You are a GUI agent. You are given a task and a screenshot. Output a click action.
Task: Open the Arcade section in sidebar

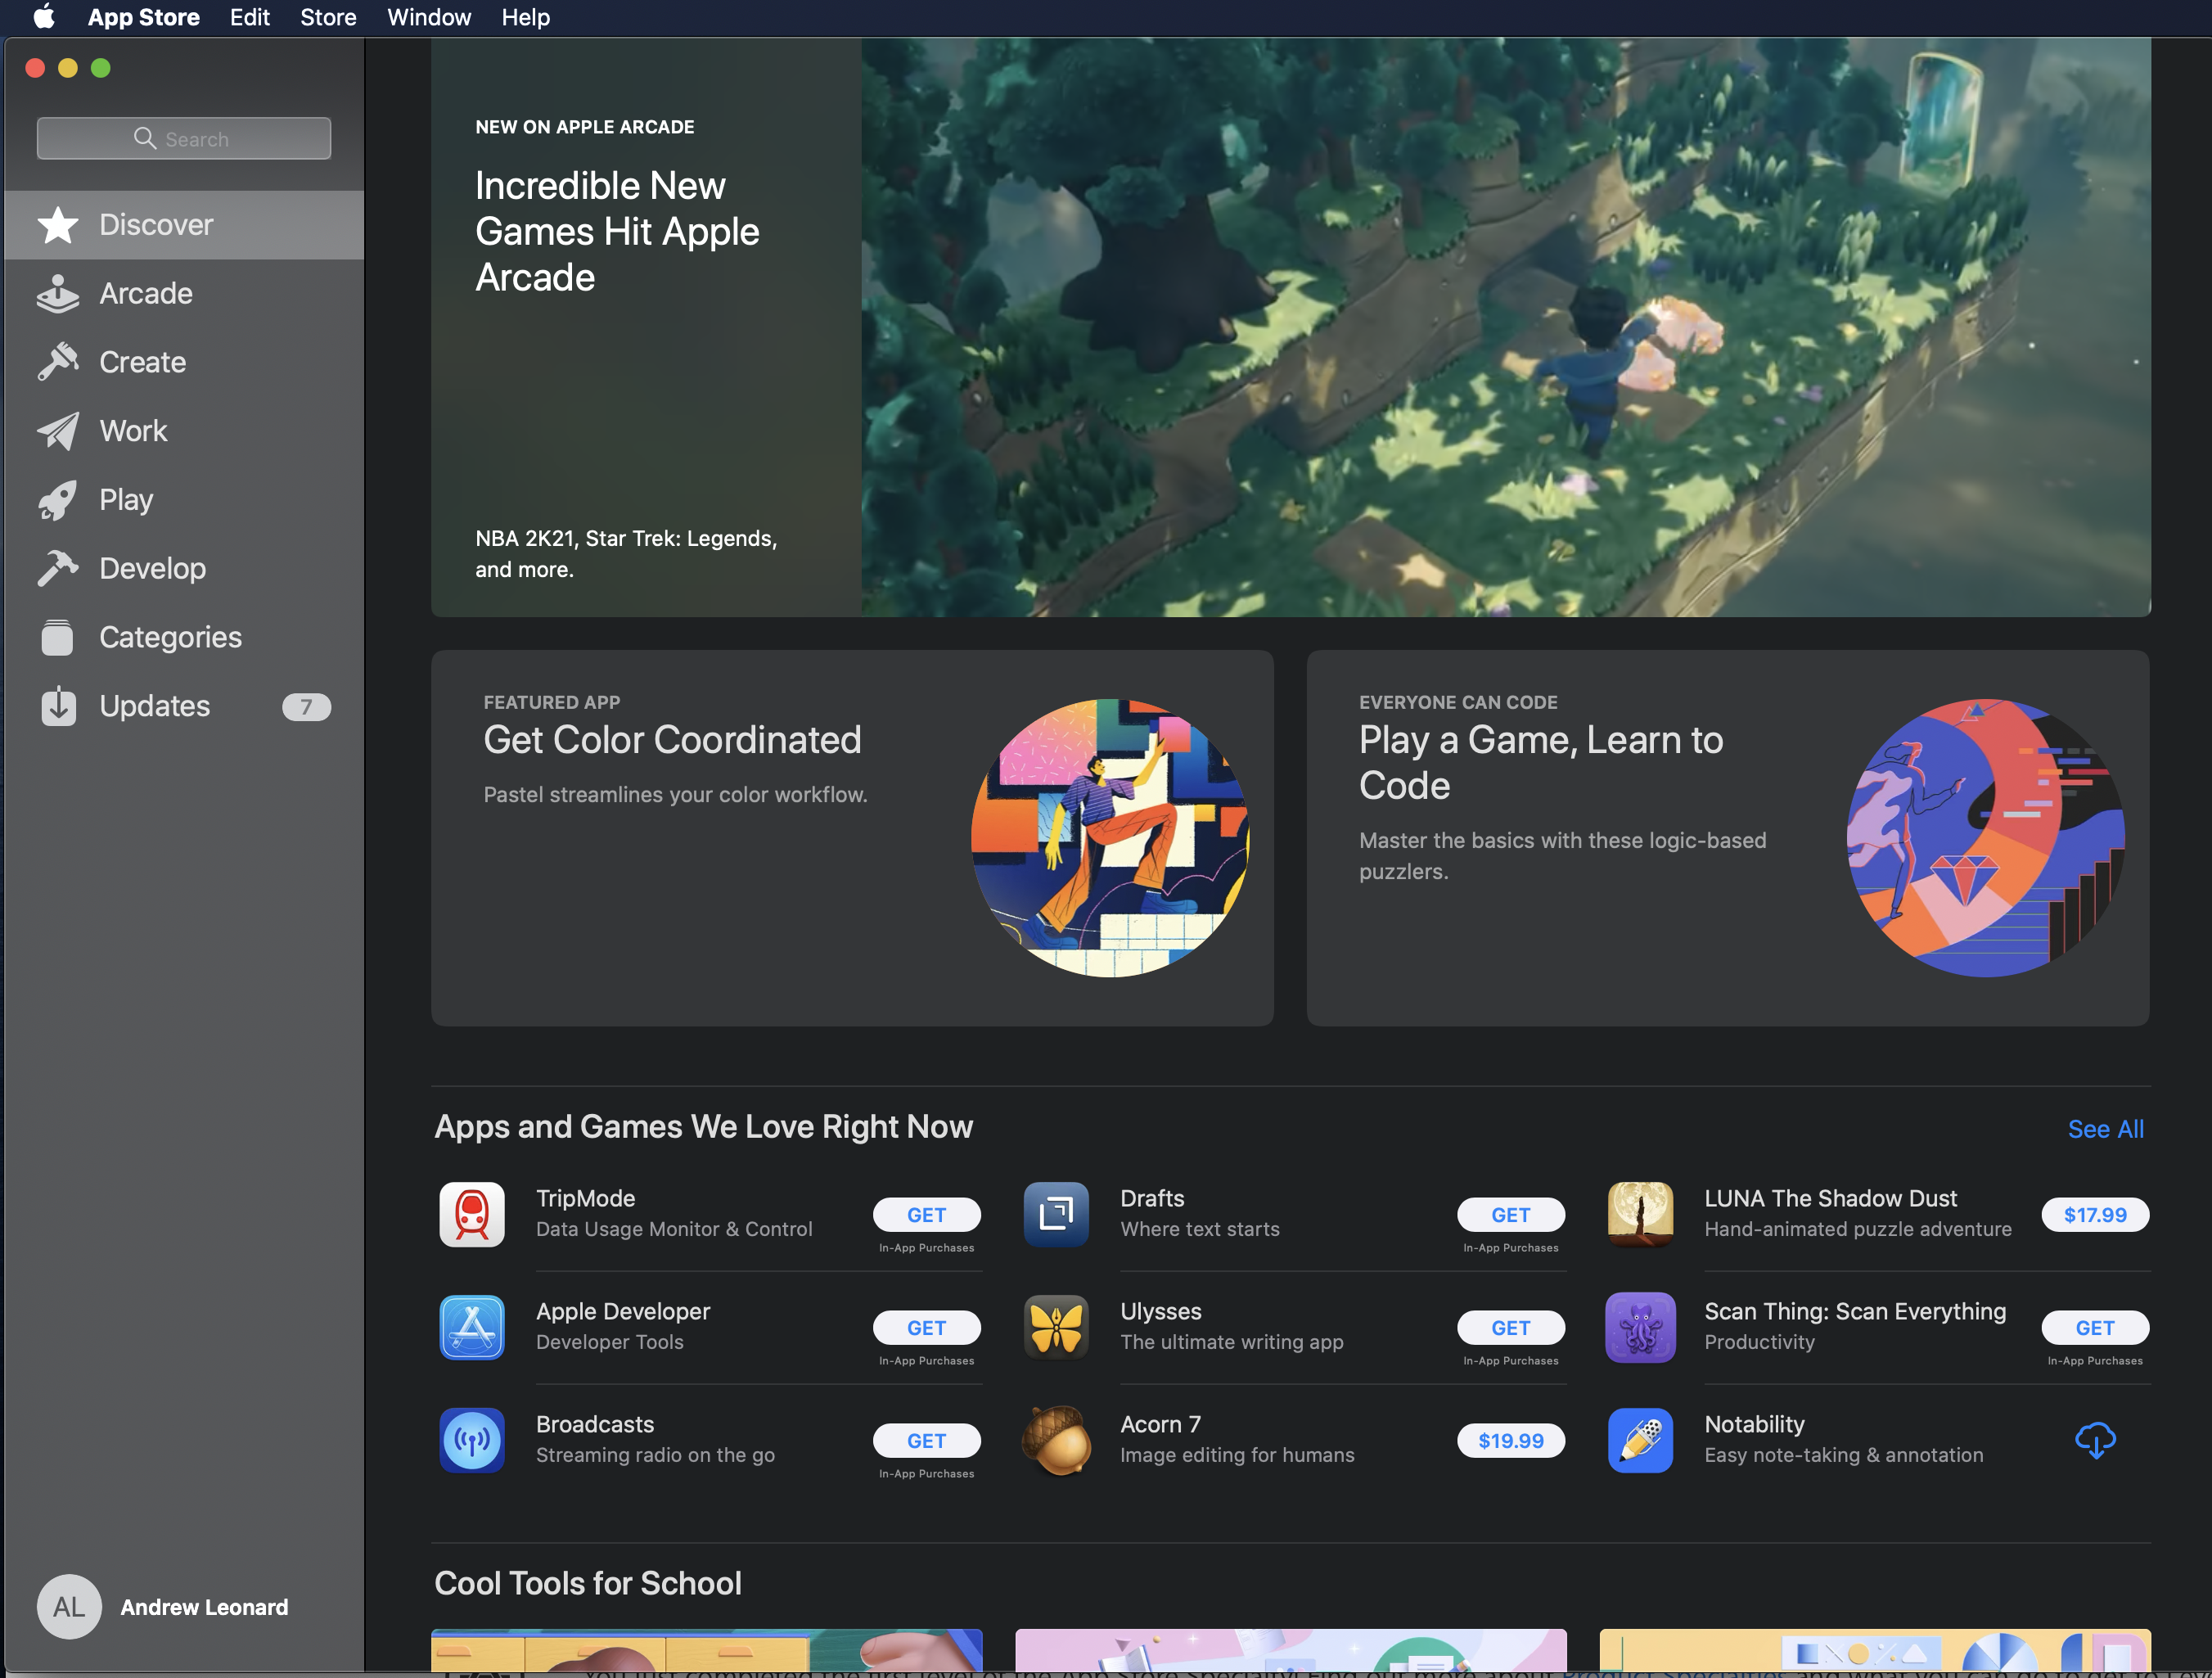(146, 293)
